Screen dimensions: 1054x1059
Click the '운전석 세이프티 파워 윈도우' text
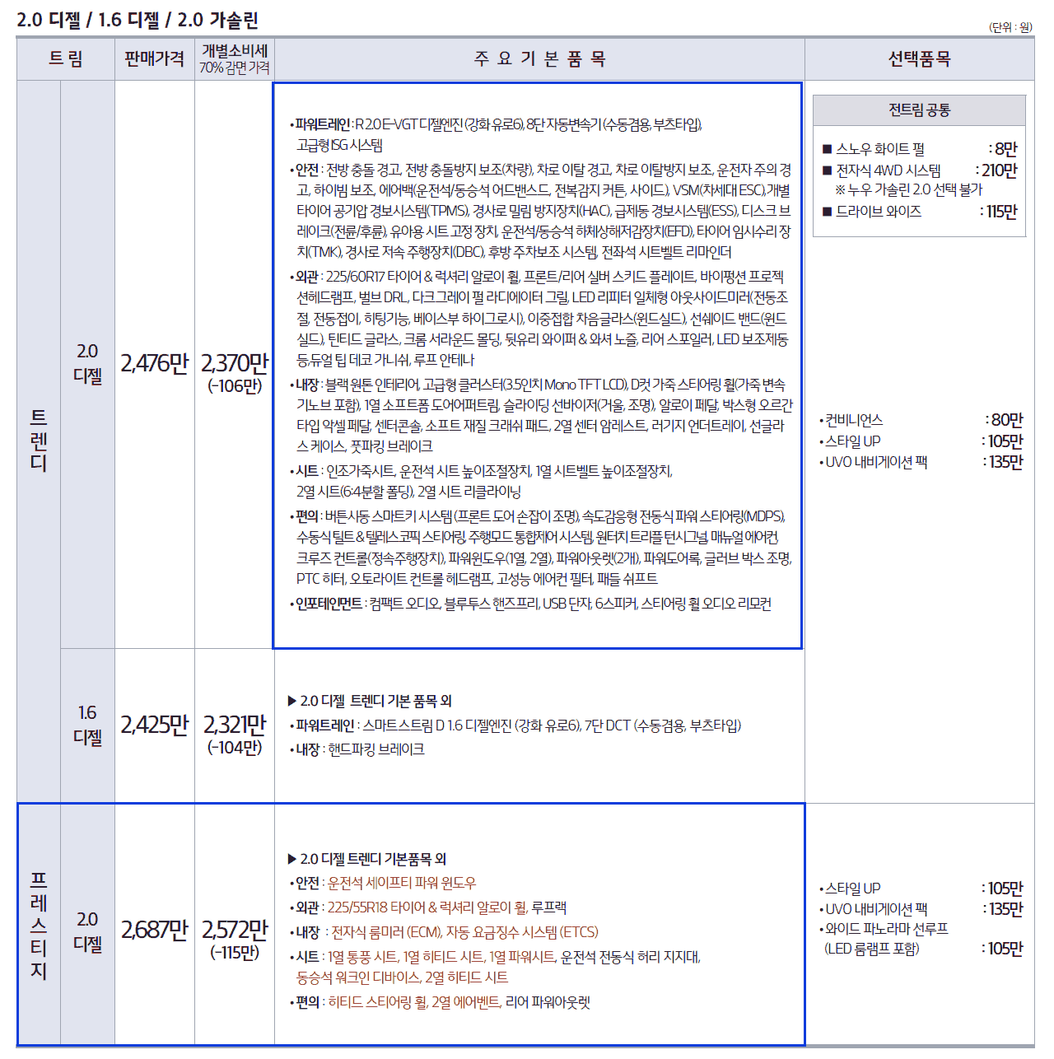(x=402, y=883)
